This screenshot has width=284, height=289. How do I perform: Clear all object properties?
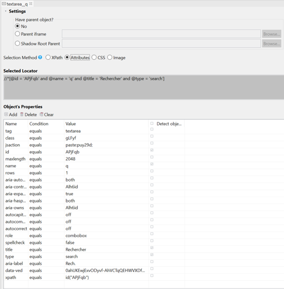[46, 114]
